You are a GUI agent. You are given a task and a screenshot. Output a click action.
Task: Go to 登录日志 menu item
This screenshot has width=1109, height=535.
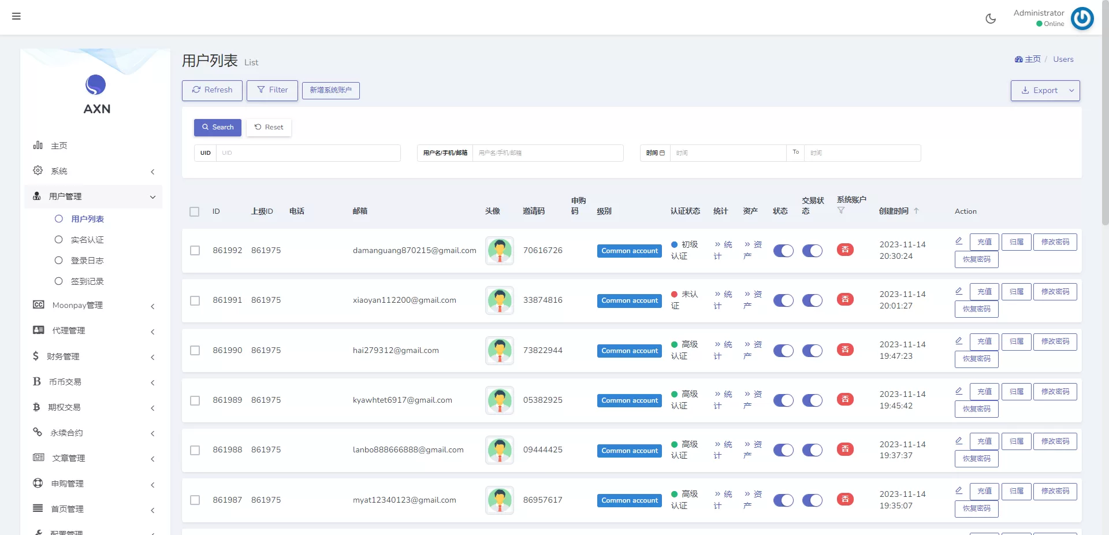tap(87, 261)
